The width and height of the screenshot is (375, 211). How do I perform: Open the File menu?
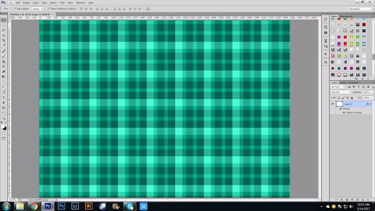(x=11, y=3)
